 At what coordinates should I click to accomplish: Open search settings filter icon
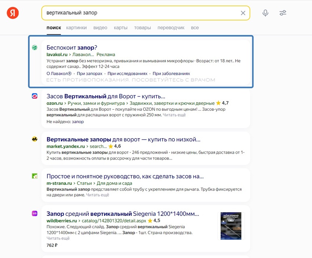click(283, 13)
